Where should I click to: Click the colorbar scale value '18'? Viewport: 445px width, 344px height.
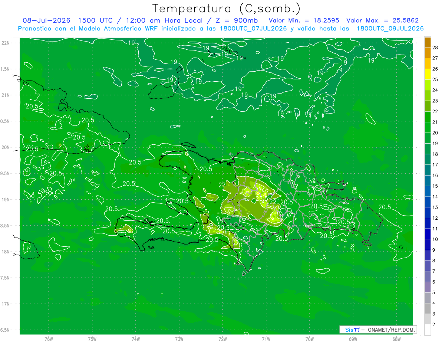(x=435, y=154)
